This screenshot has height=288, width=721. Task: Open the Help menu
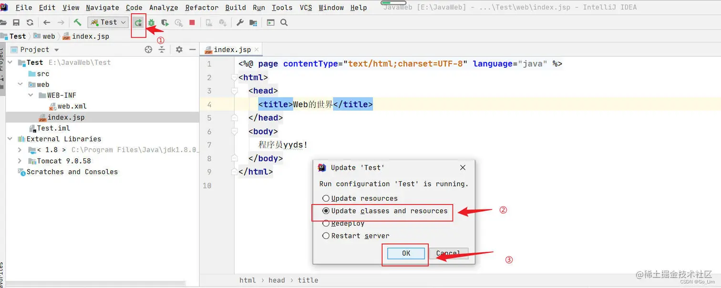[359, 8]
